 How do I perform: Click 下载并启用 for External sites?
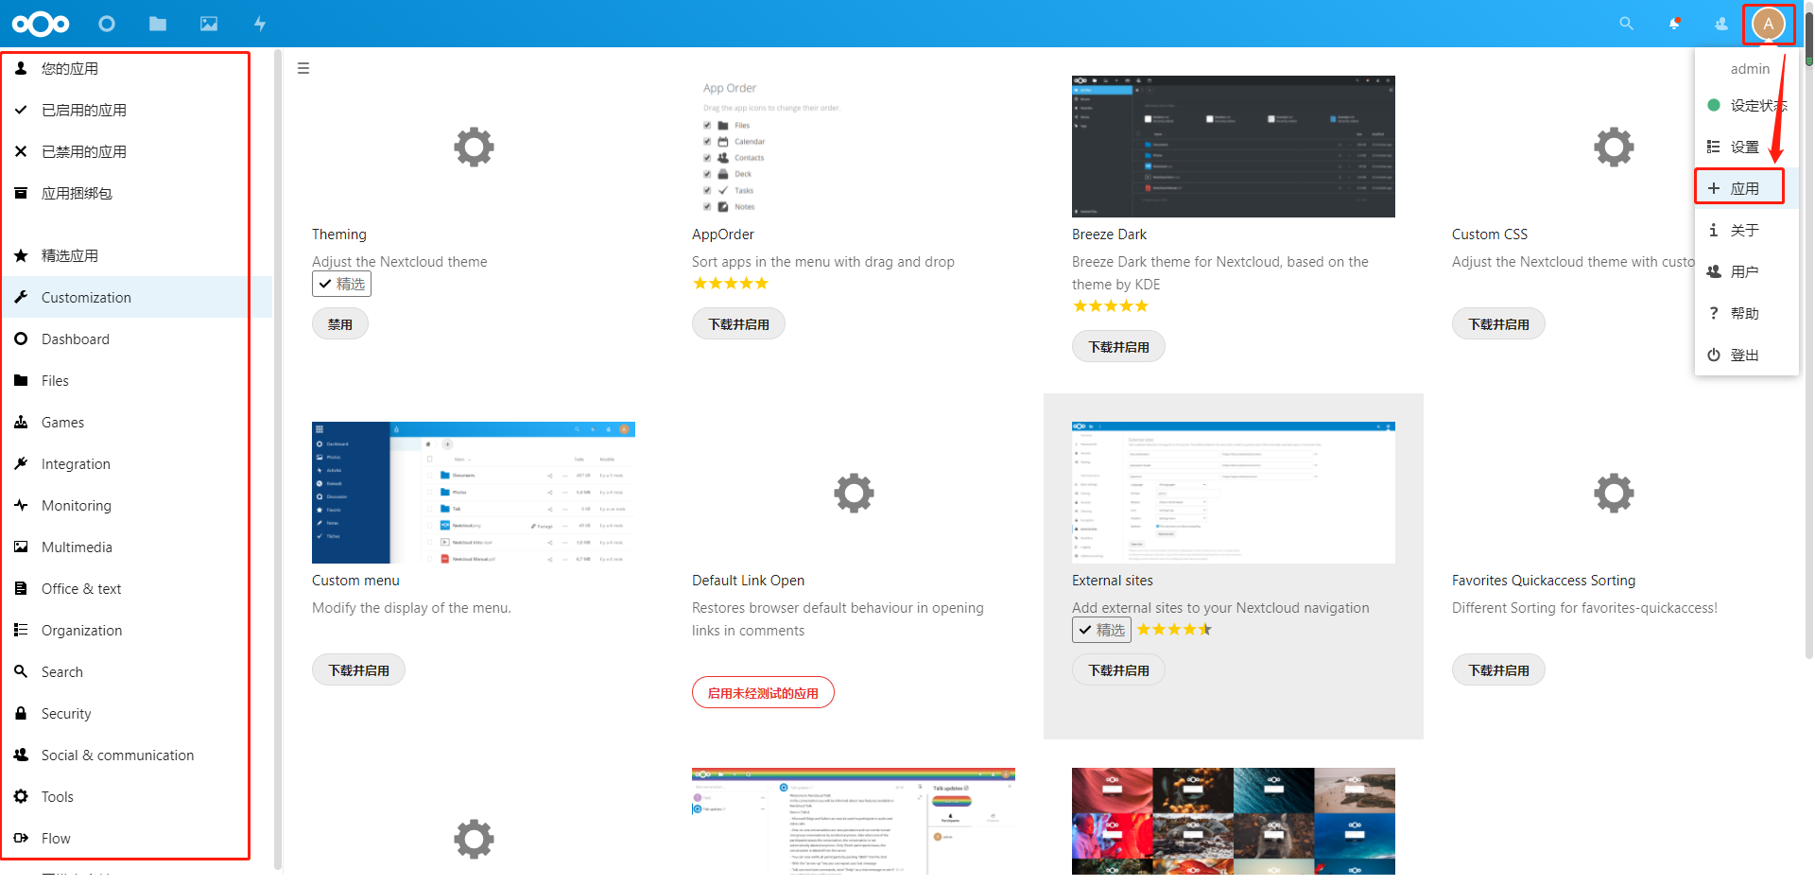(x=1118, y=670)
